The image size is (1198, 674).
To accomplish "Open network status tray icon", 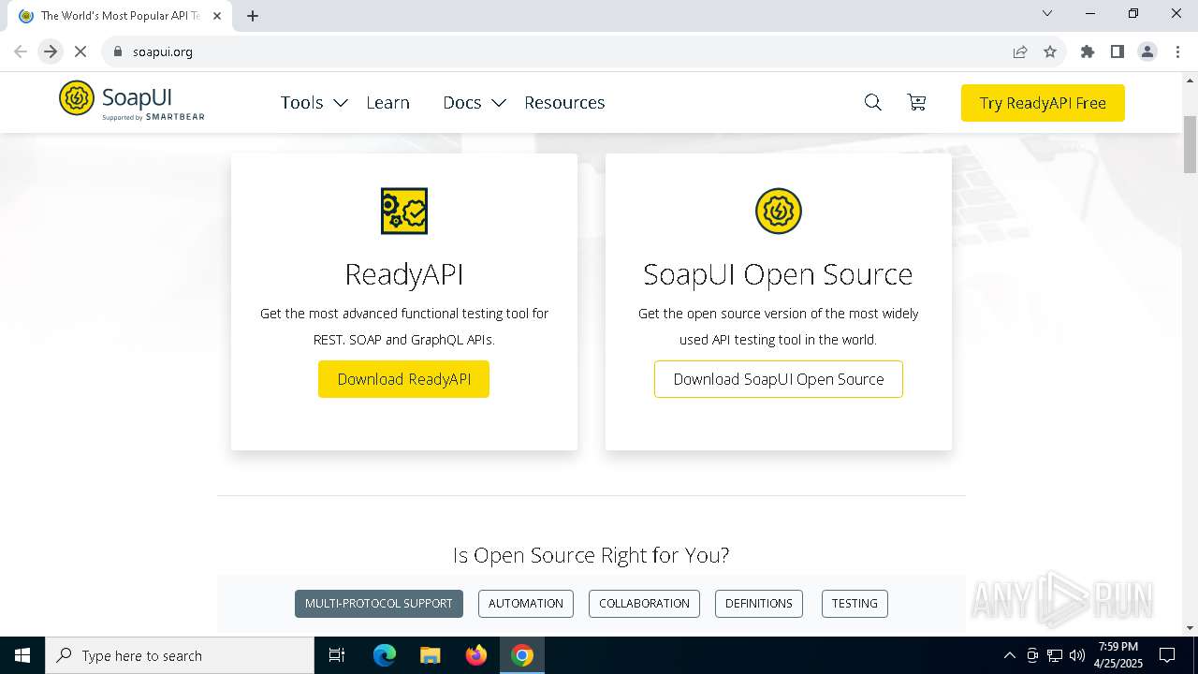I will tap(1055, 655).
